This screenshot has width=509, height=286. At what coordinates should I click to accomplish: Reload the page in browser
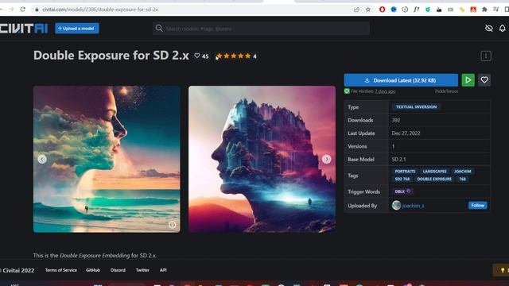pyautogui.click(x=22, y=10)
